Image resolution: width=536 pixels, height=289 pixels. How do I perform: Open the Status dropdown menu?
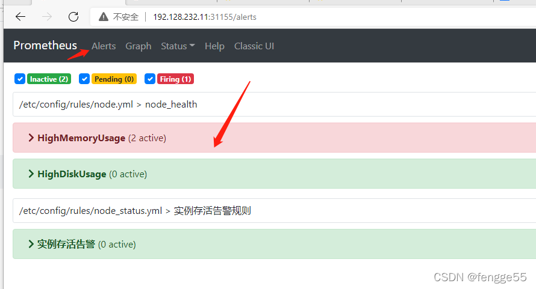pos(178,46)
